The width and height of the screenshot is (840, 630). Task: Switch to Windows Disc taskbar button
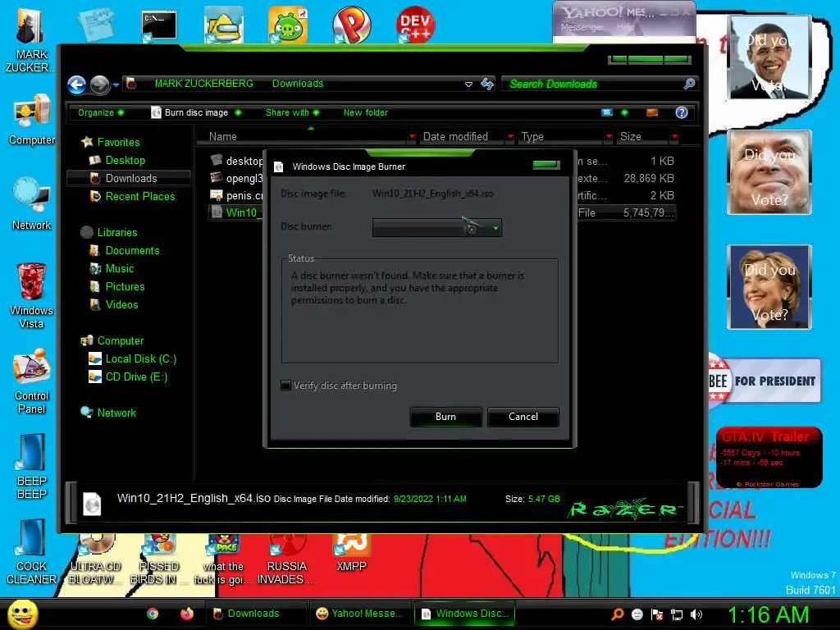click(x=465, y=614)
